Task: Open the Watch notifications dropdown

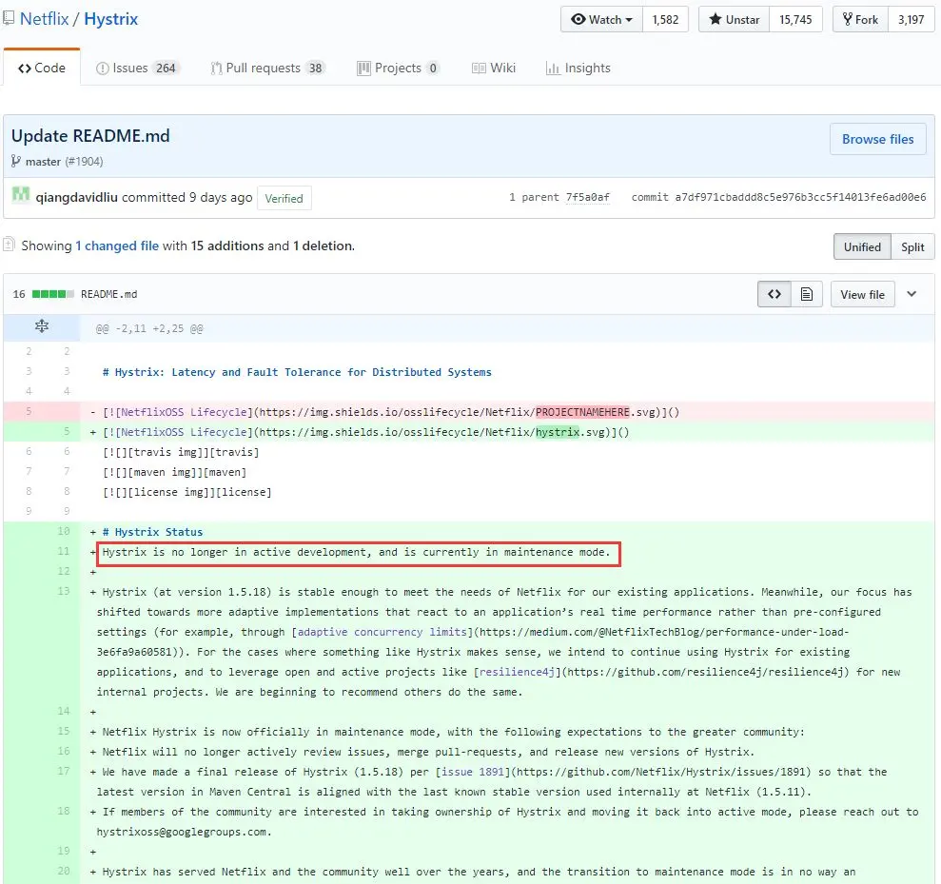Action: [602, 19]
